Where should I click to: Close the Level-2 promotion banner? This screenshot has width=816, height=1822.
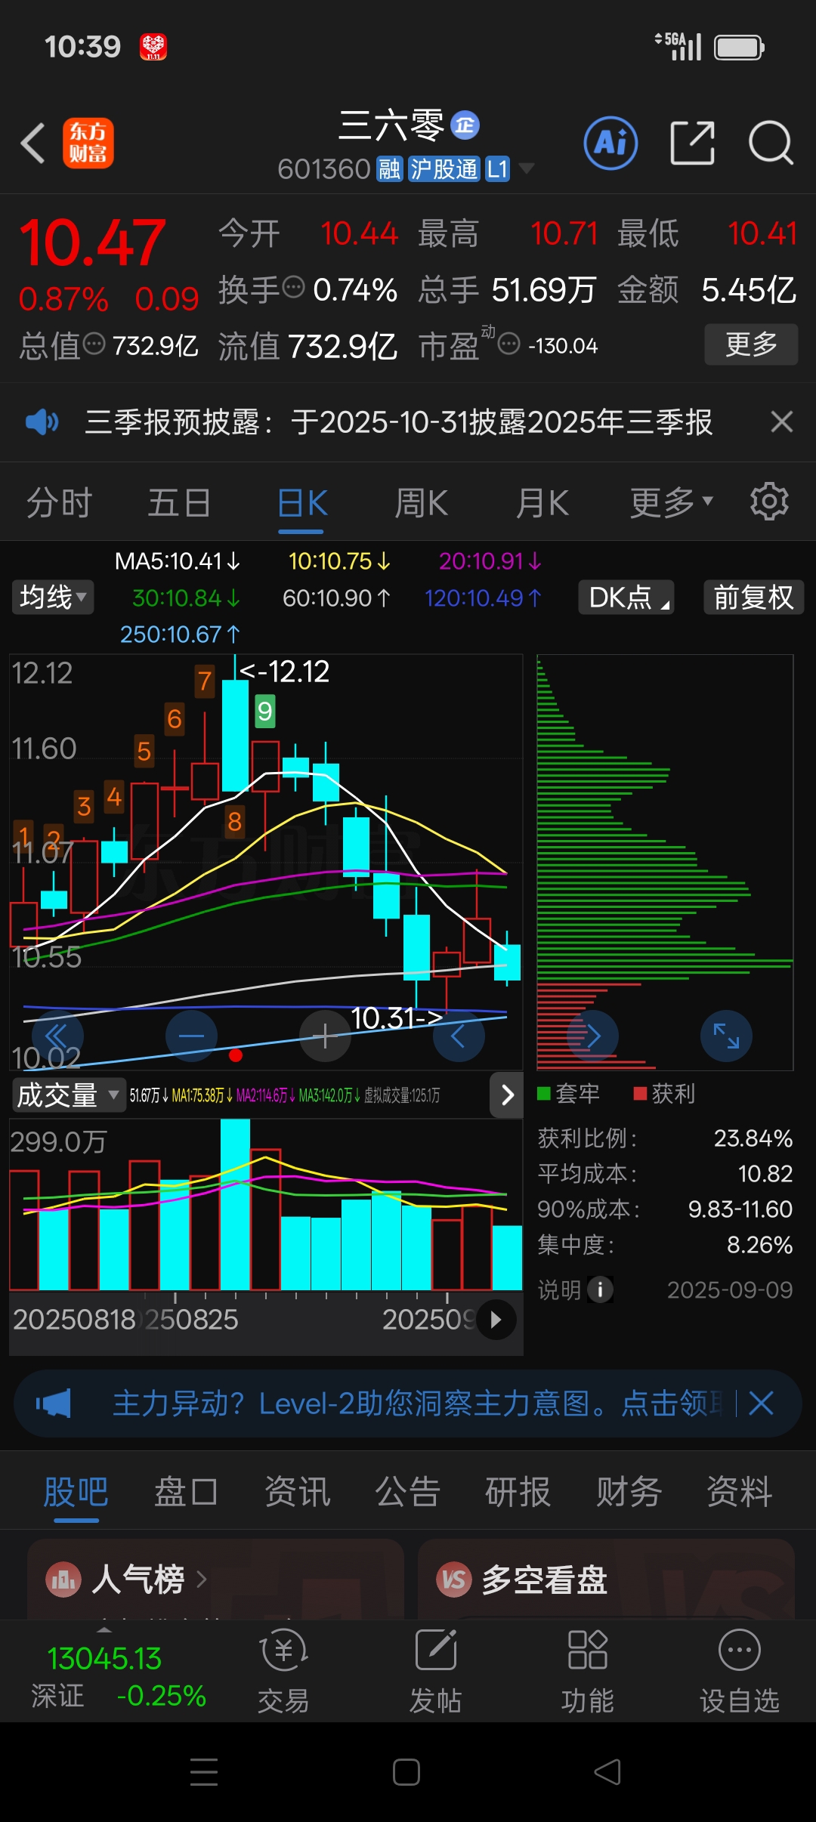pos(761,1404)
